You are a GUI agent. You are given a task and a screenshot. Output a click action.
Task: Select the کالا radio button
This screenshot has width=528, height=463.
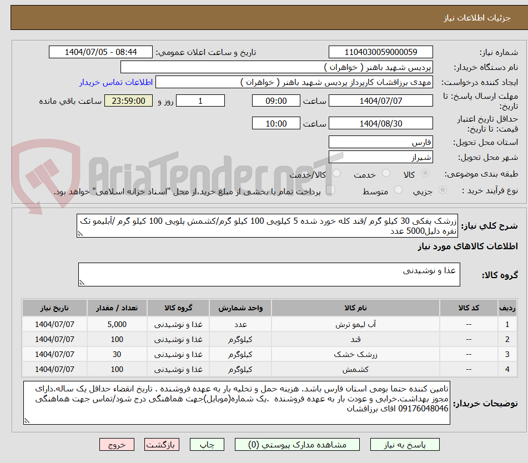coord(425,173)
